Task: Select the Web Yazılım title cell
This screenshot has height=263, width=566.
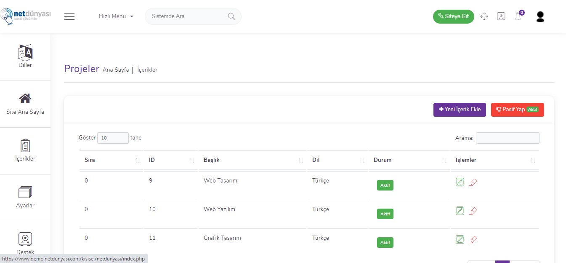Action: 219,209
